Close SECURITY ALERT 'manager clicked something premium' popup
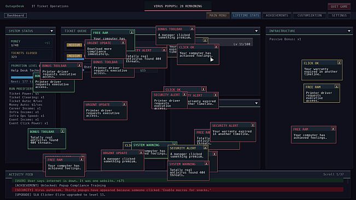356x200 pixels. (x=205, y=148)
